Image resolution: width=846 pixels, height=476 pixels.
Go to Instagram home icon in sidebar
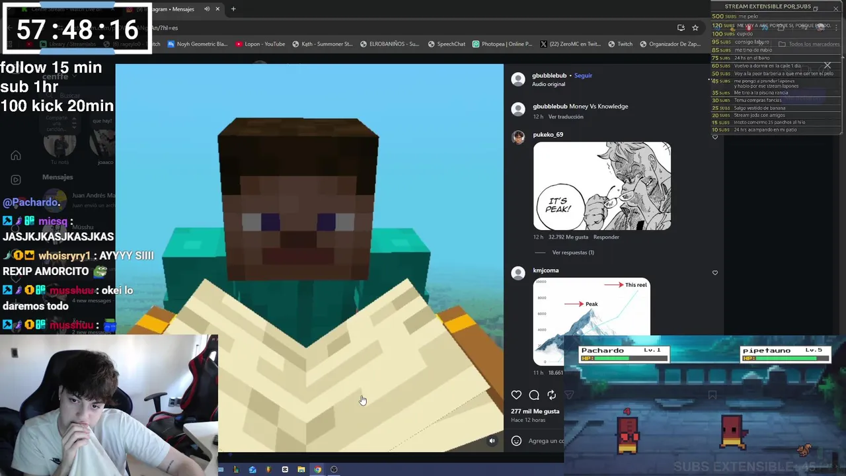16,155
